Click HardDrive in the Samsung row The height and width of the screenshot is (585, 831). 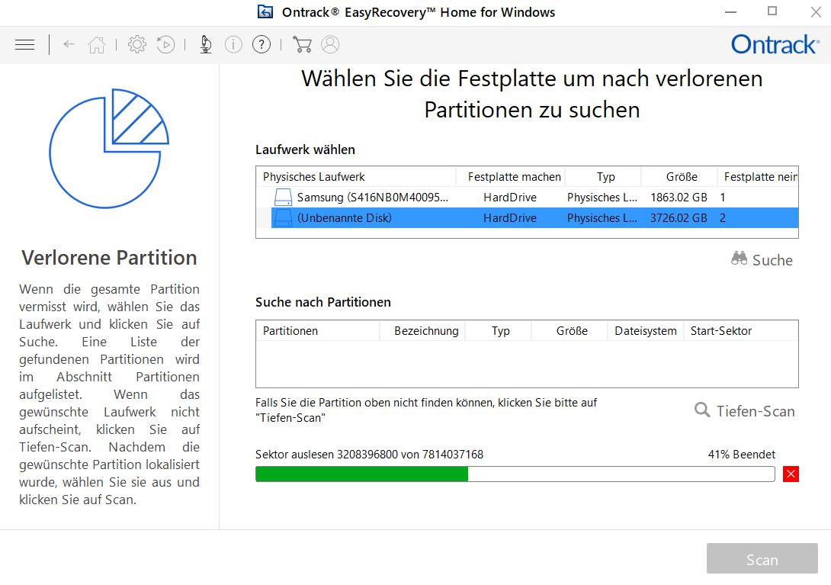pos(510,198)
